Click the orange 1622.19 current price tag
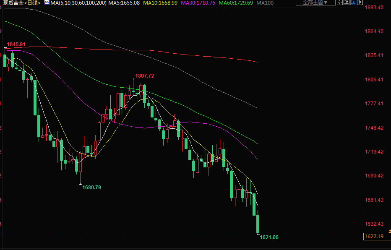391x250 pixels. pos(373,237)
